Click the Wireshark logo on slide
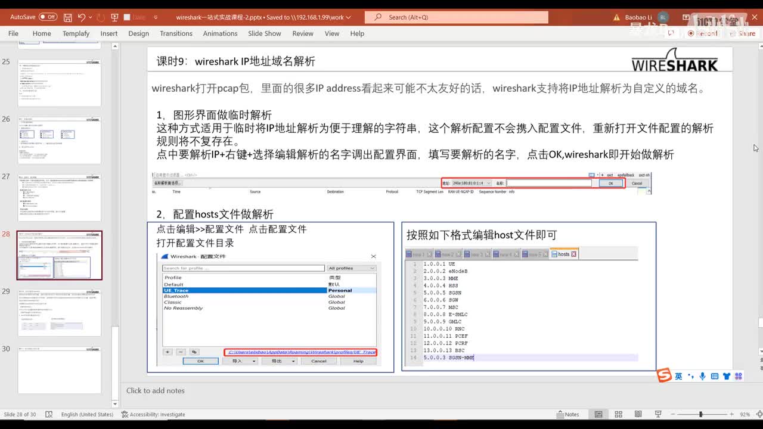The height and width of the screenshot is (429, 763). 675,60
